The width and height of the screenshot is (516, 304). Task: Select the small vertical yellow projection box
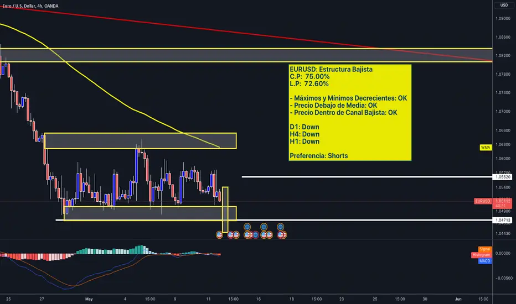225,209
